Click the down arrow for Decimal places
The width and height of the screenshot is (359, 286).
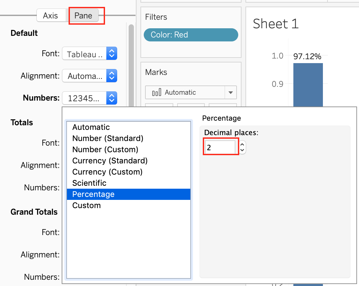pyautogui.click(x=242, y=150)
